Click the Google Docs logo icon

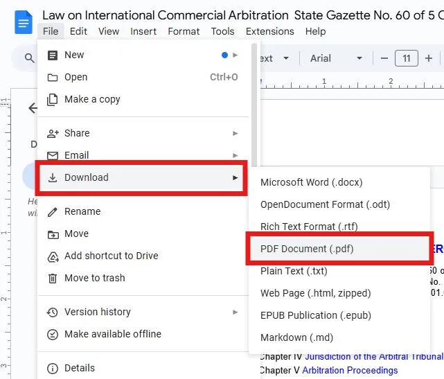click(24, 23)
